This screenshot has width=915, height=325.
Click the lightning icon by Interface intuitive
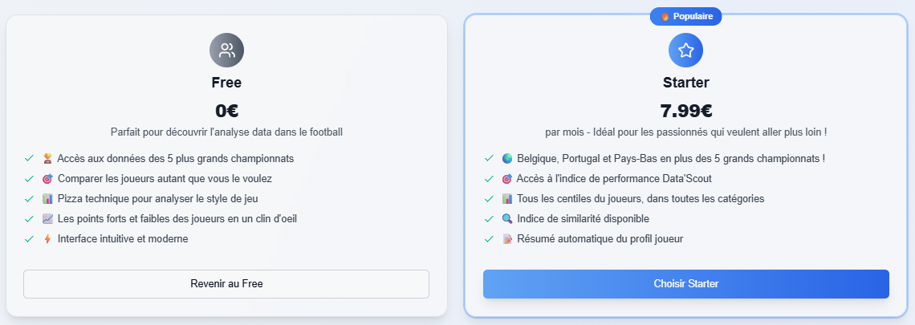tap(48, 239)
